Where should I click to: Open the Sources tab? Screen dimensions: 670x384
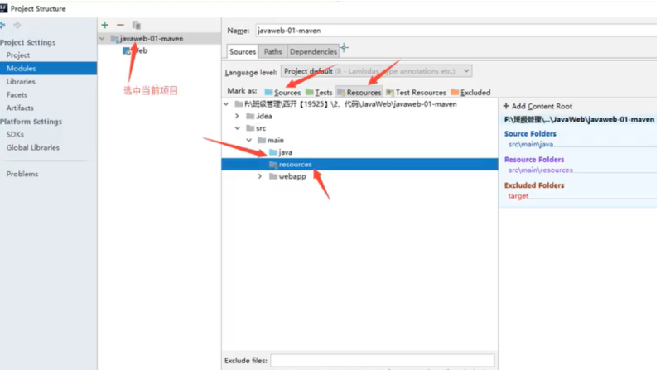(x=243, y=51)
